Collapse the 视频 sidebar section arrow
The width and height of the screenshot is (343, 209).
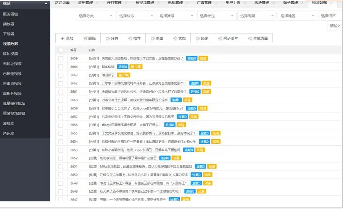(x=46, y=3)
